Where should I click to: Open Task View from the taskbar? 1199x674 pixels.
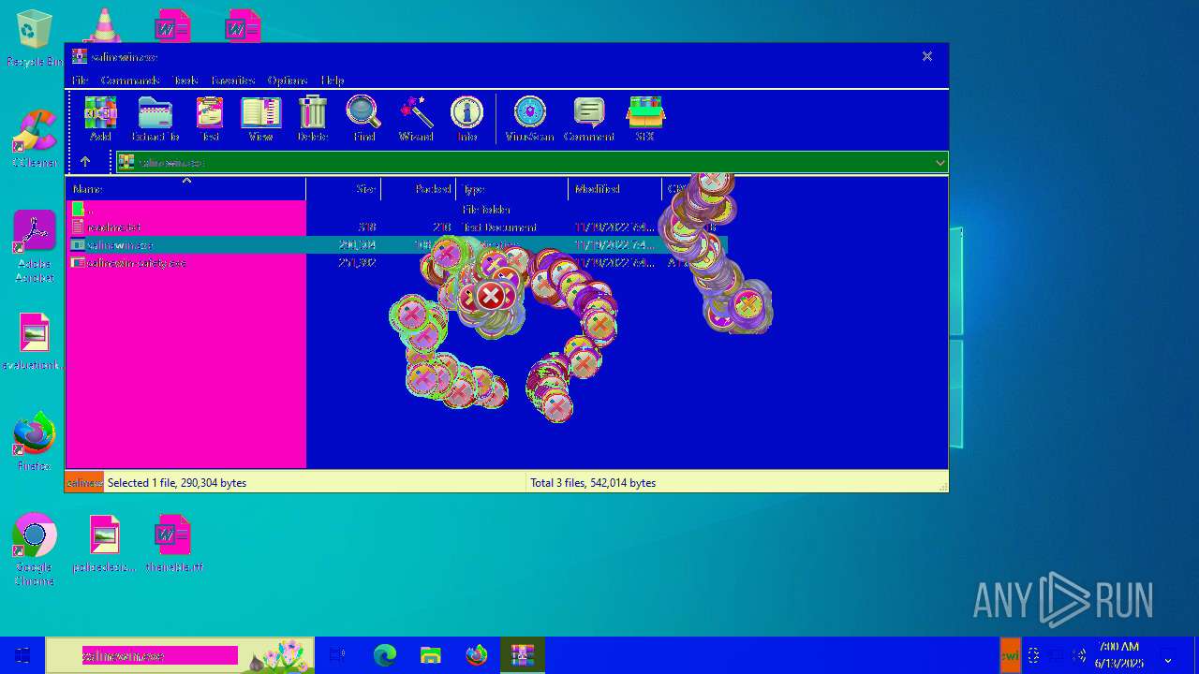(x=338, y=655)
